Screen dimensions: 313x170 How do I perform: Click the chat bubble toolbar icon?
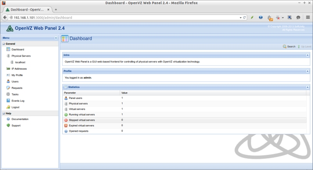coord(298,18)
